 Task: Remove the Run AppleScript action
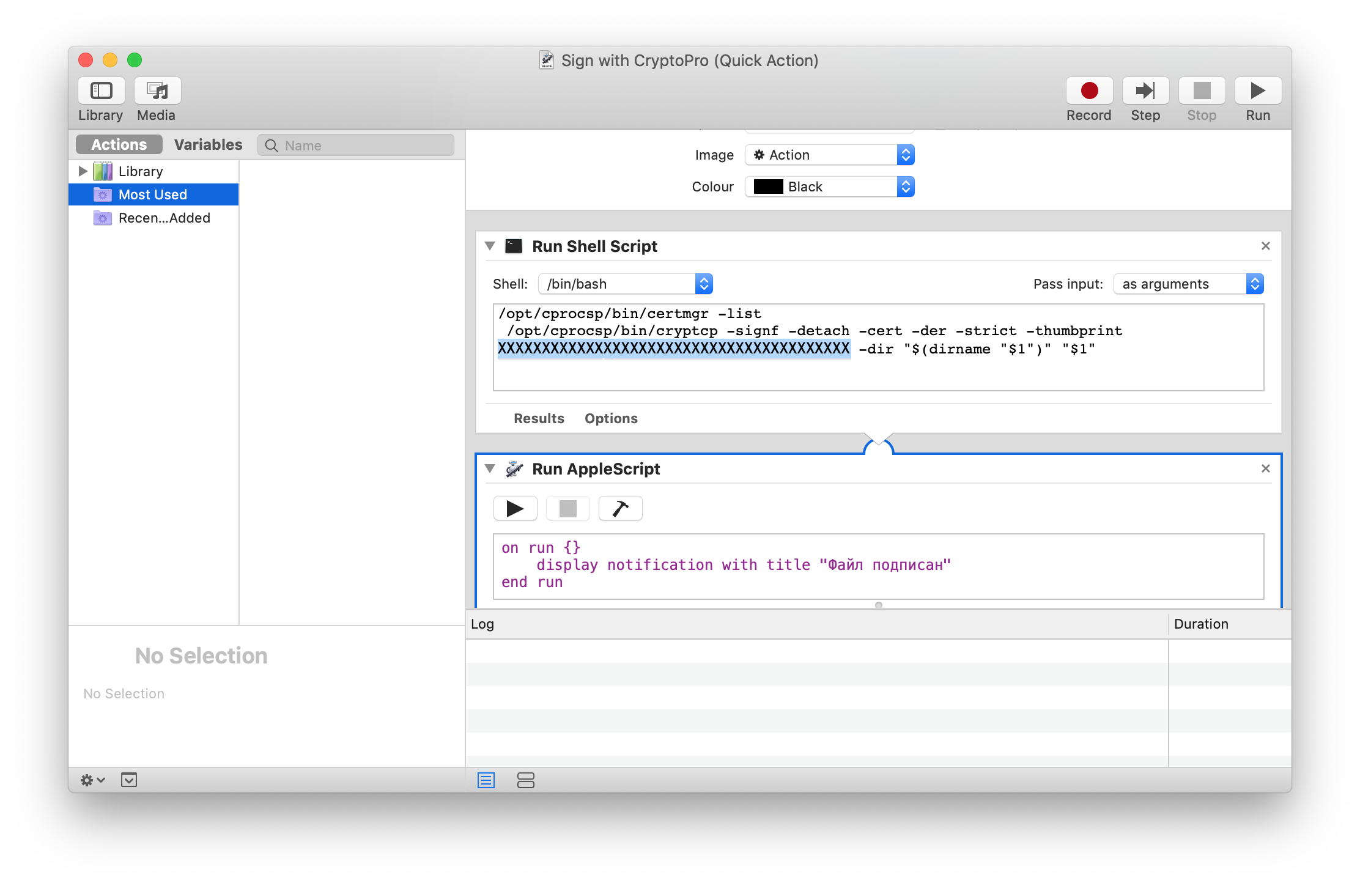click(x=1265, y=468)
